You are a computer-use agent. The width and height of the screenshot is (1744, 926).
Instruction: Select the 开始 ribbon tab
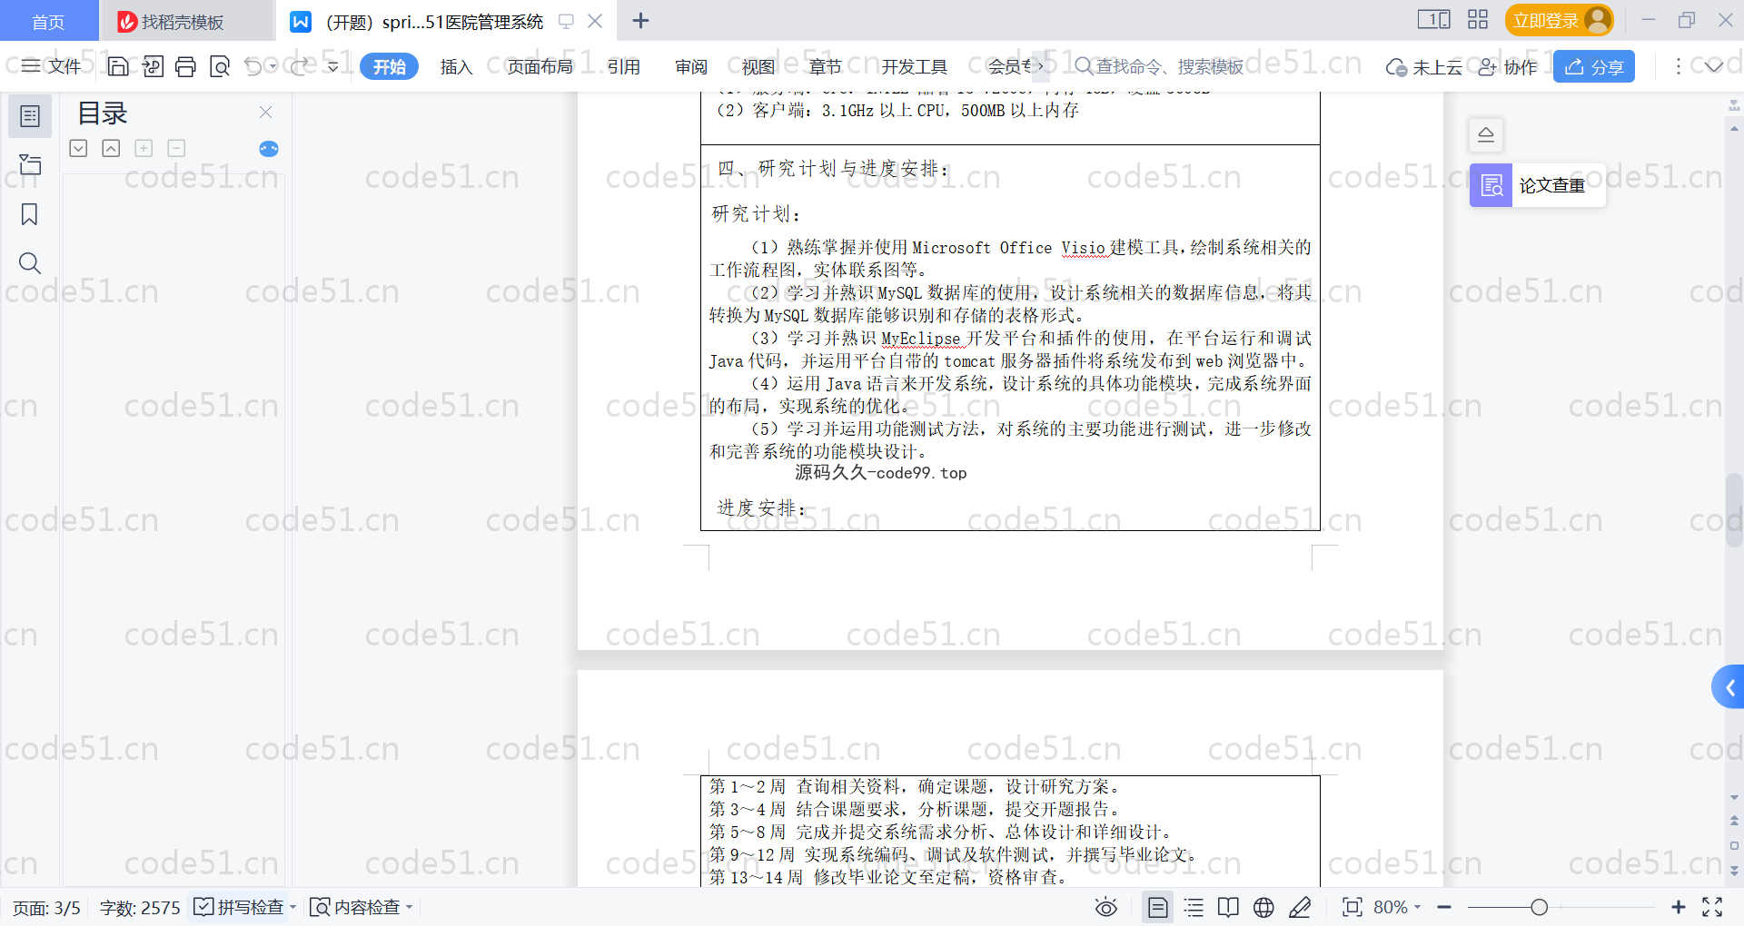click(389, 66)
